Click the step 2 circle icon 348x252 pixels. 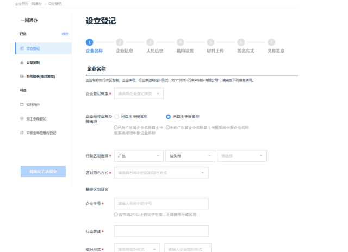[120, 42]
